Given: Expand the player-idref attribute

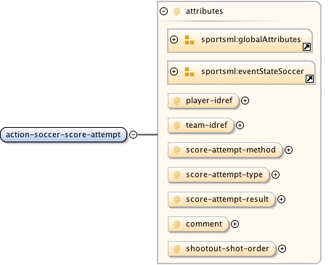Looking at the screenshot, I should coord(245,100).
